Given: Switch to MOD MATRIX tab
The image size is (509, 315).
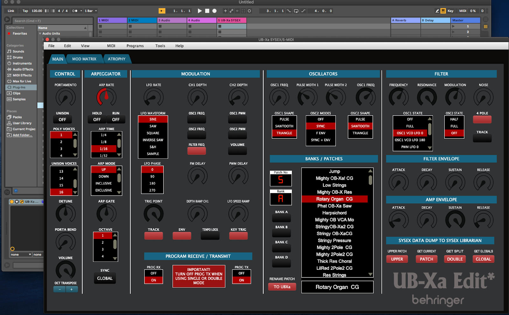Looking at the screenshot, I should pos(84,59).
